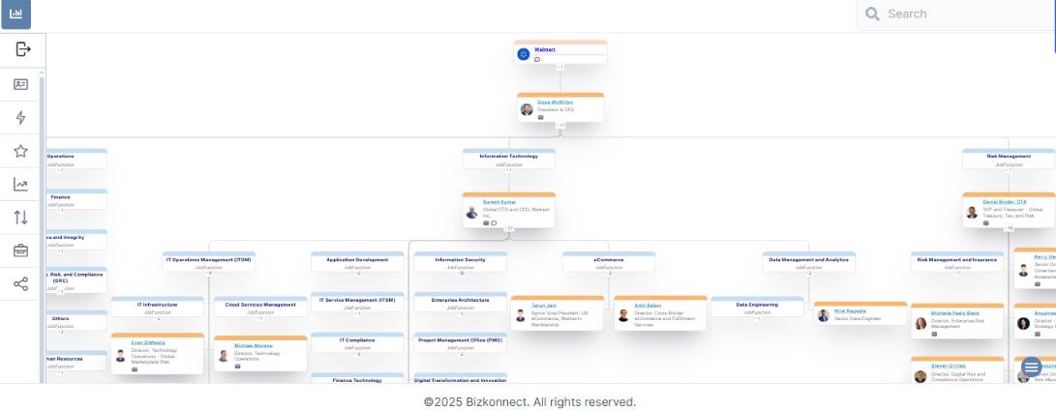Click Suresh Kumar's profile photo

(472, 213)
